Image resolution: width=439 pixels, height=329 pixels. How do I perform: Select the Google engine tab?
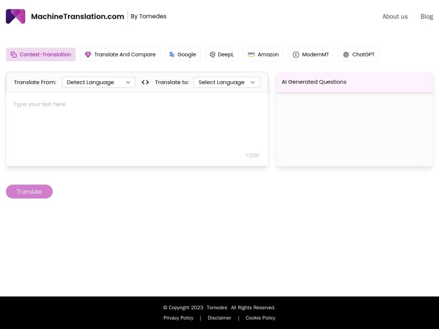pos(183,54)
